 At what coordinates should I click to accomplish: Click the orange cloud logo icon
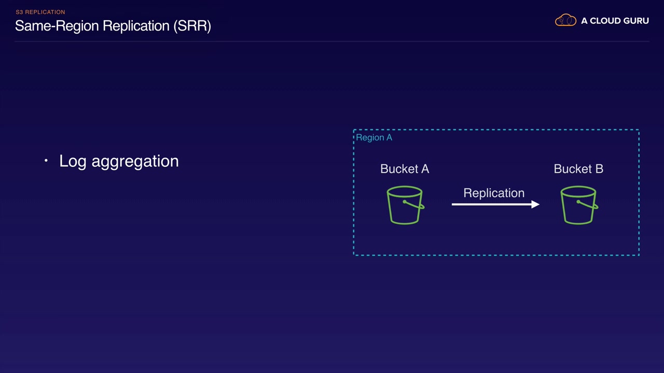(565, 21)
